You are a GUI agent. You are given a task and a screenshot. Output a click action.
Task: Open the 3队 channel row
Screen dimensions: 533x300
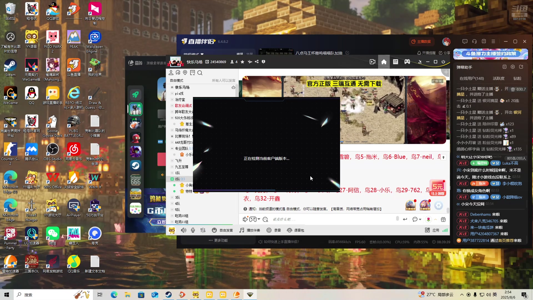(x=203, y=197)
